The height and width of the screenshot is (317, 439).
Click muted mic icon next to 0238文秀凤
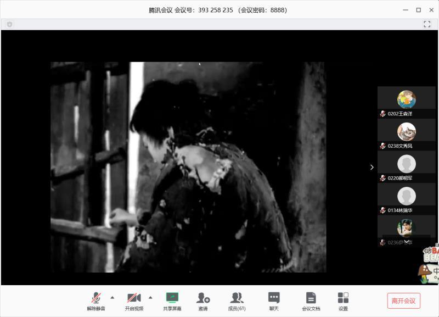382,146
